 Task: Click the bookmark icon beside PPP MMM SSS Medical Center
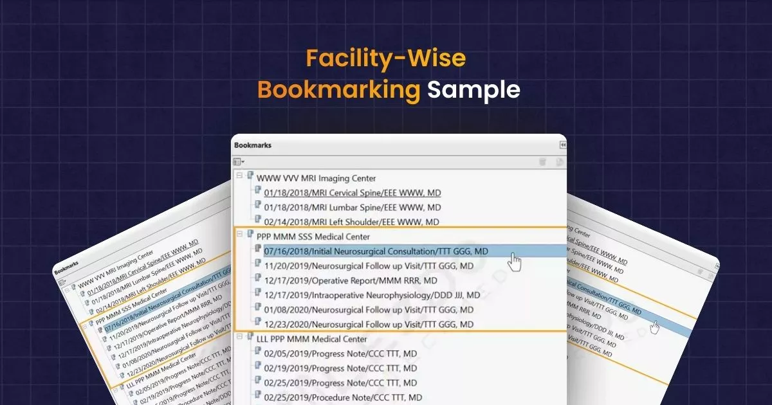[252, 235]
